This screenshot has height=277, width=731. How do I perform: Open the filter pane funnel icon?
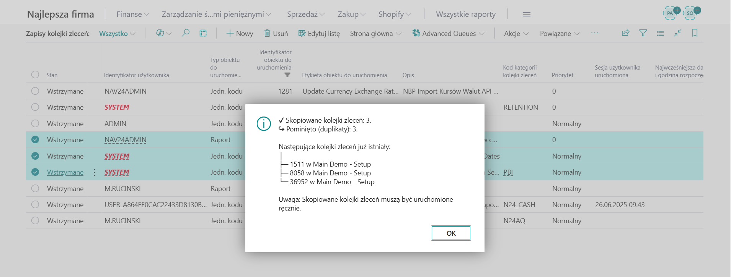point(643,33)
